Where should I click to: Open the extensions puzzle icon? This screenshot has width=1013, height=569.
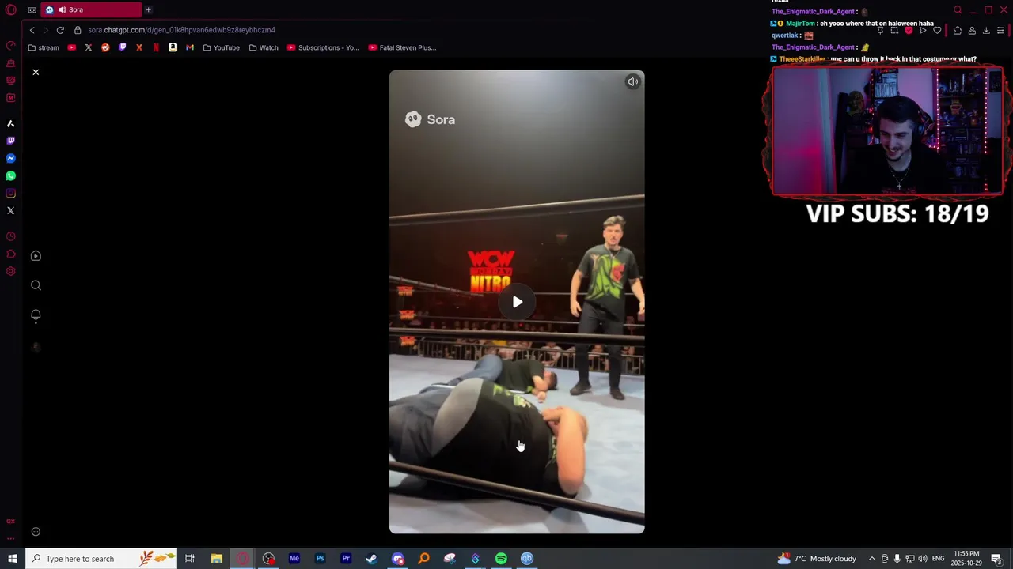coord(958,31)
